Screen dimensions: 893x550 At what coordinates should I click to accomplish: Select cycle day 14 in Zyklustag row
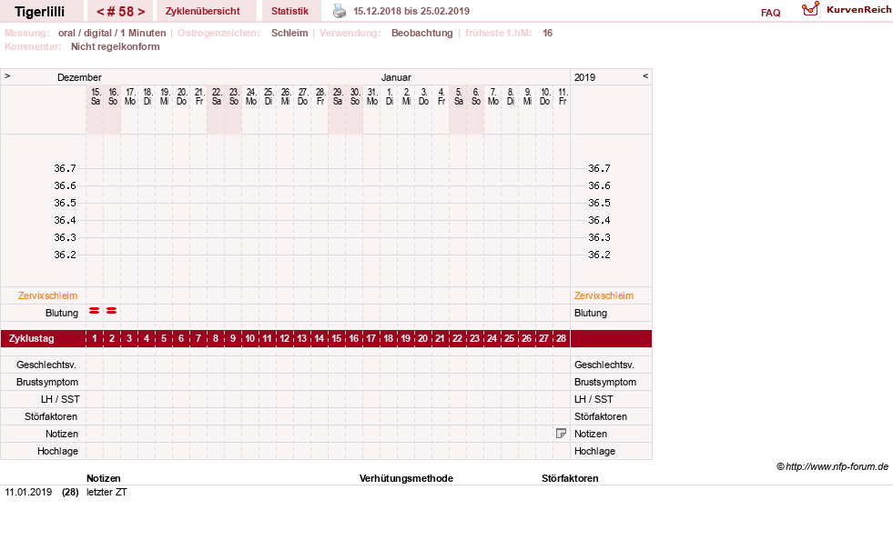(320, 338)
